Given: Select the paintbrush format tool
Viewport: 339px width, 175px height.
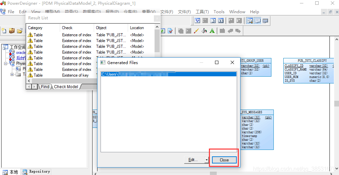Looking at the screenshot, I should coord(196,31).
